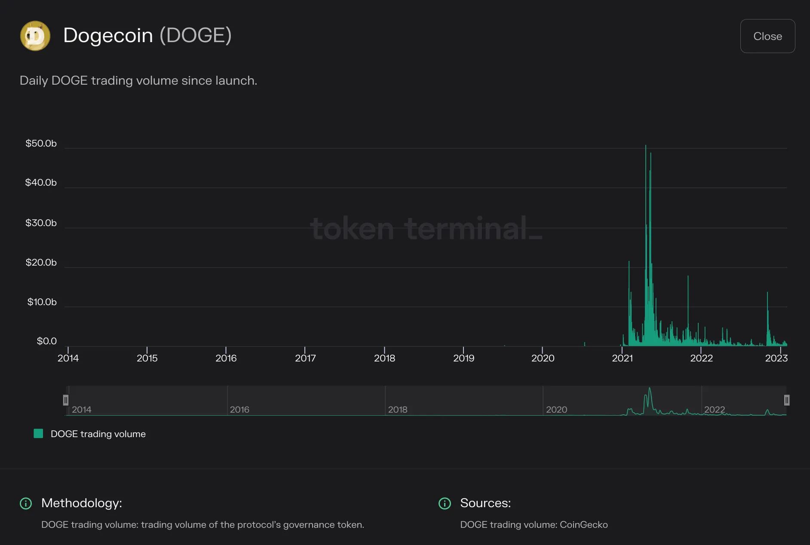
Task: Click the $0.0 y-axis label
Action: (x=47, y=341)
